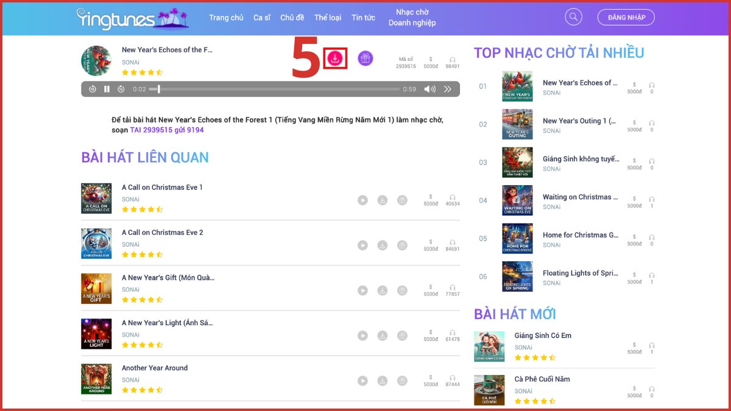Click the headphones listen icon for Giáng Sinh Có Em
Image resolution: width=731 pixels, height=411 pixels.
pyautogui.click(x=651, y=344)
